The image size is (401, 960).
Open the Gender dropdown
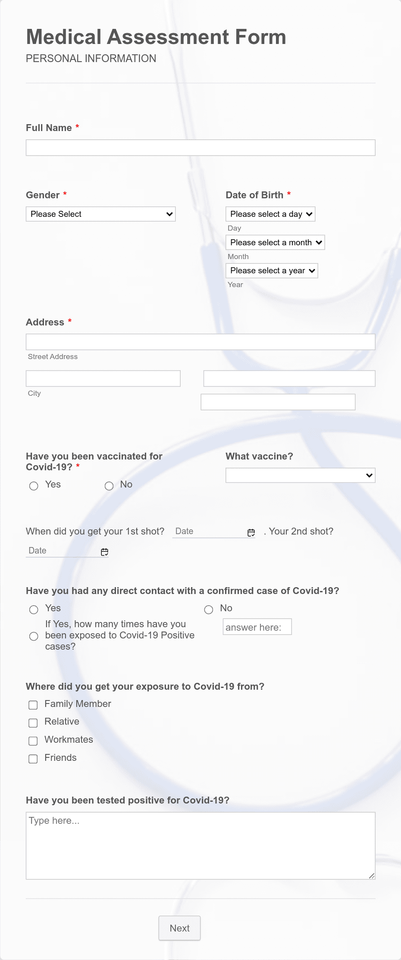[101, 214]
